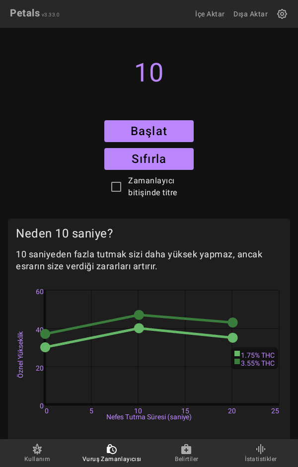Click the timer display showing 10
The height and width of the screenshot is (467, 298).
coord(149,73)
